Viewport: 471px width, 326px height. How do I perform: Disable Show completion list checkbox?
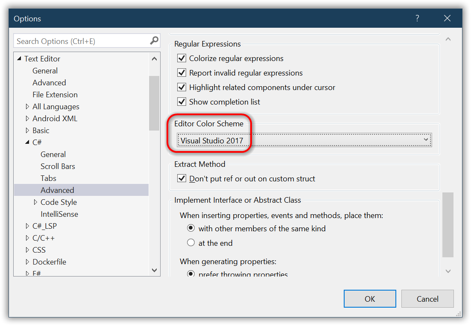point(182,102)
